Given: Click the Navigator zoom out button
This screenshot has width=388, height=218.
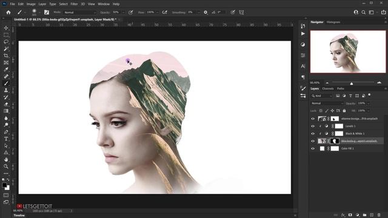Looking at the screenshot, I should click(x=327, y=83).
